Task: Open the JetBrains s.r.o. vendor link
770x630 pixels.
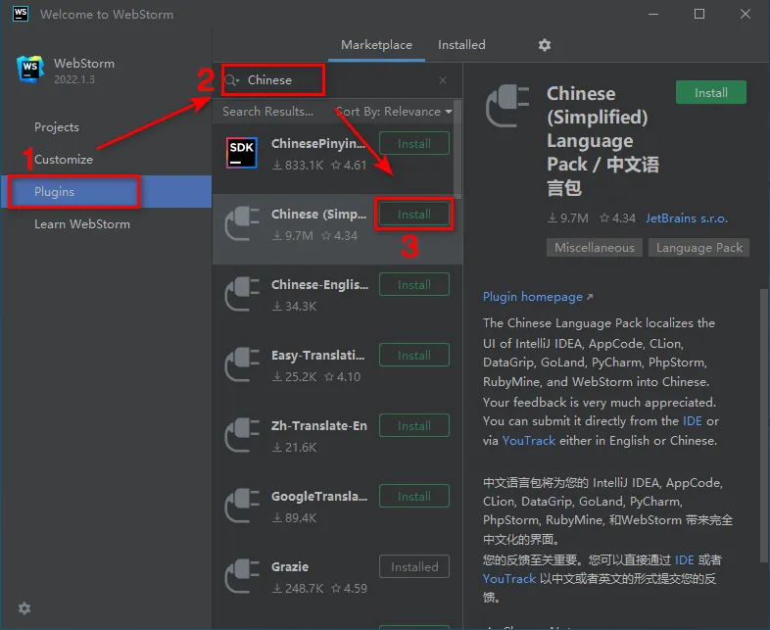Action: pyautogui.click(x=686, y=218)
